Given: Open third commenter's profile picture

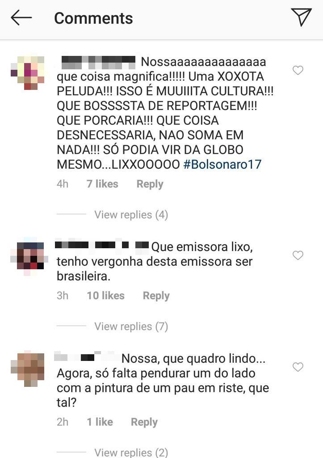Looking at the screenshot, I should point(27,369).
